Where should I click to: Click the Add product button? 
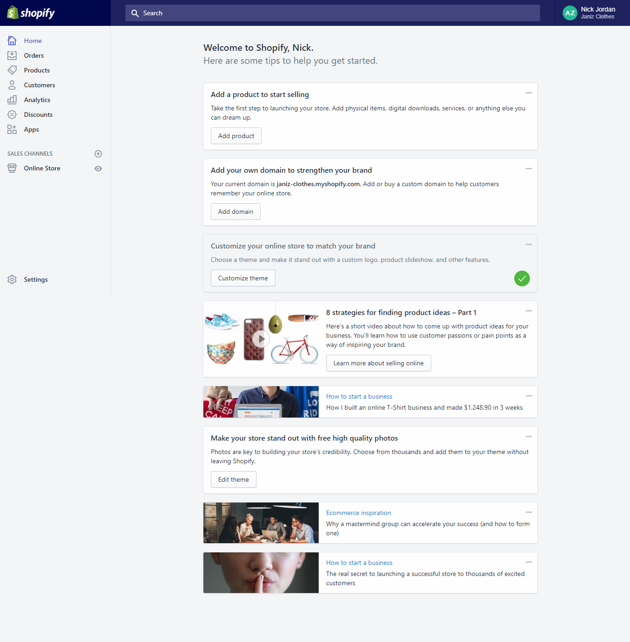click(236, 136)
